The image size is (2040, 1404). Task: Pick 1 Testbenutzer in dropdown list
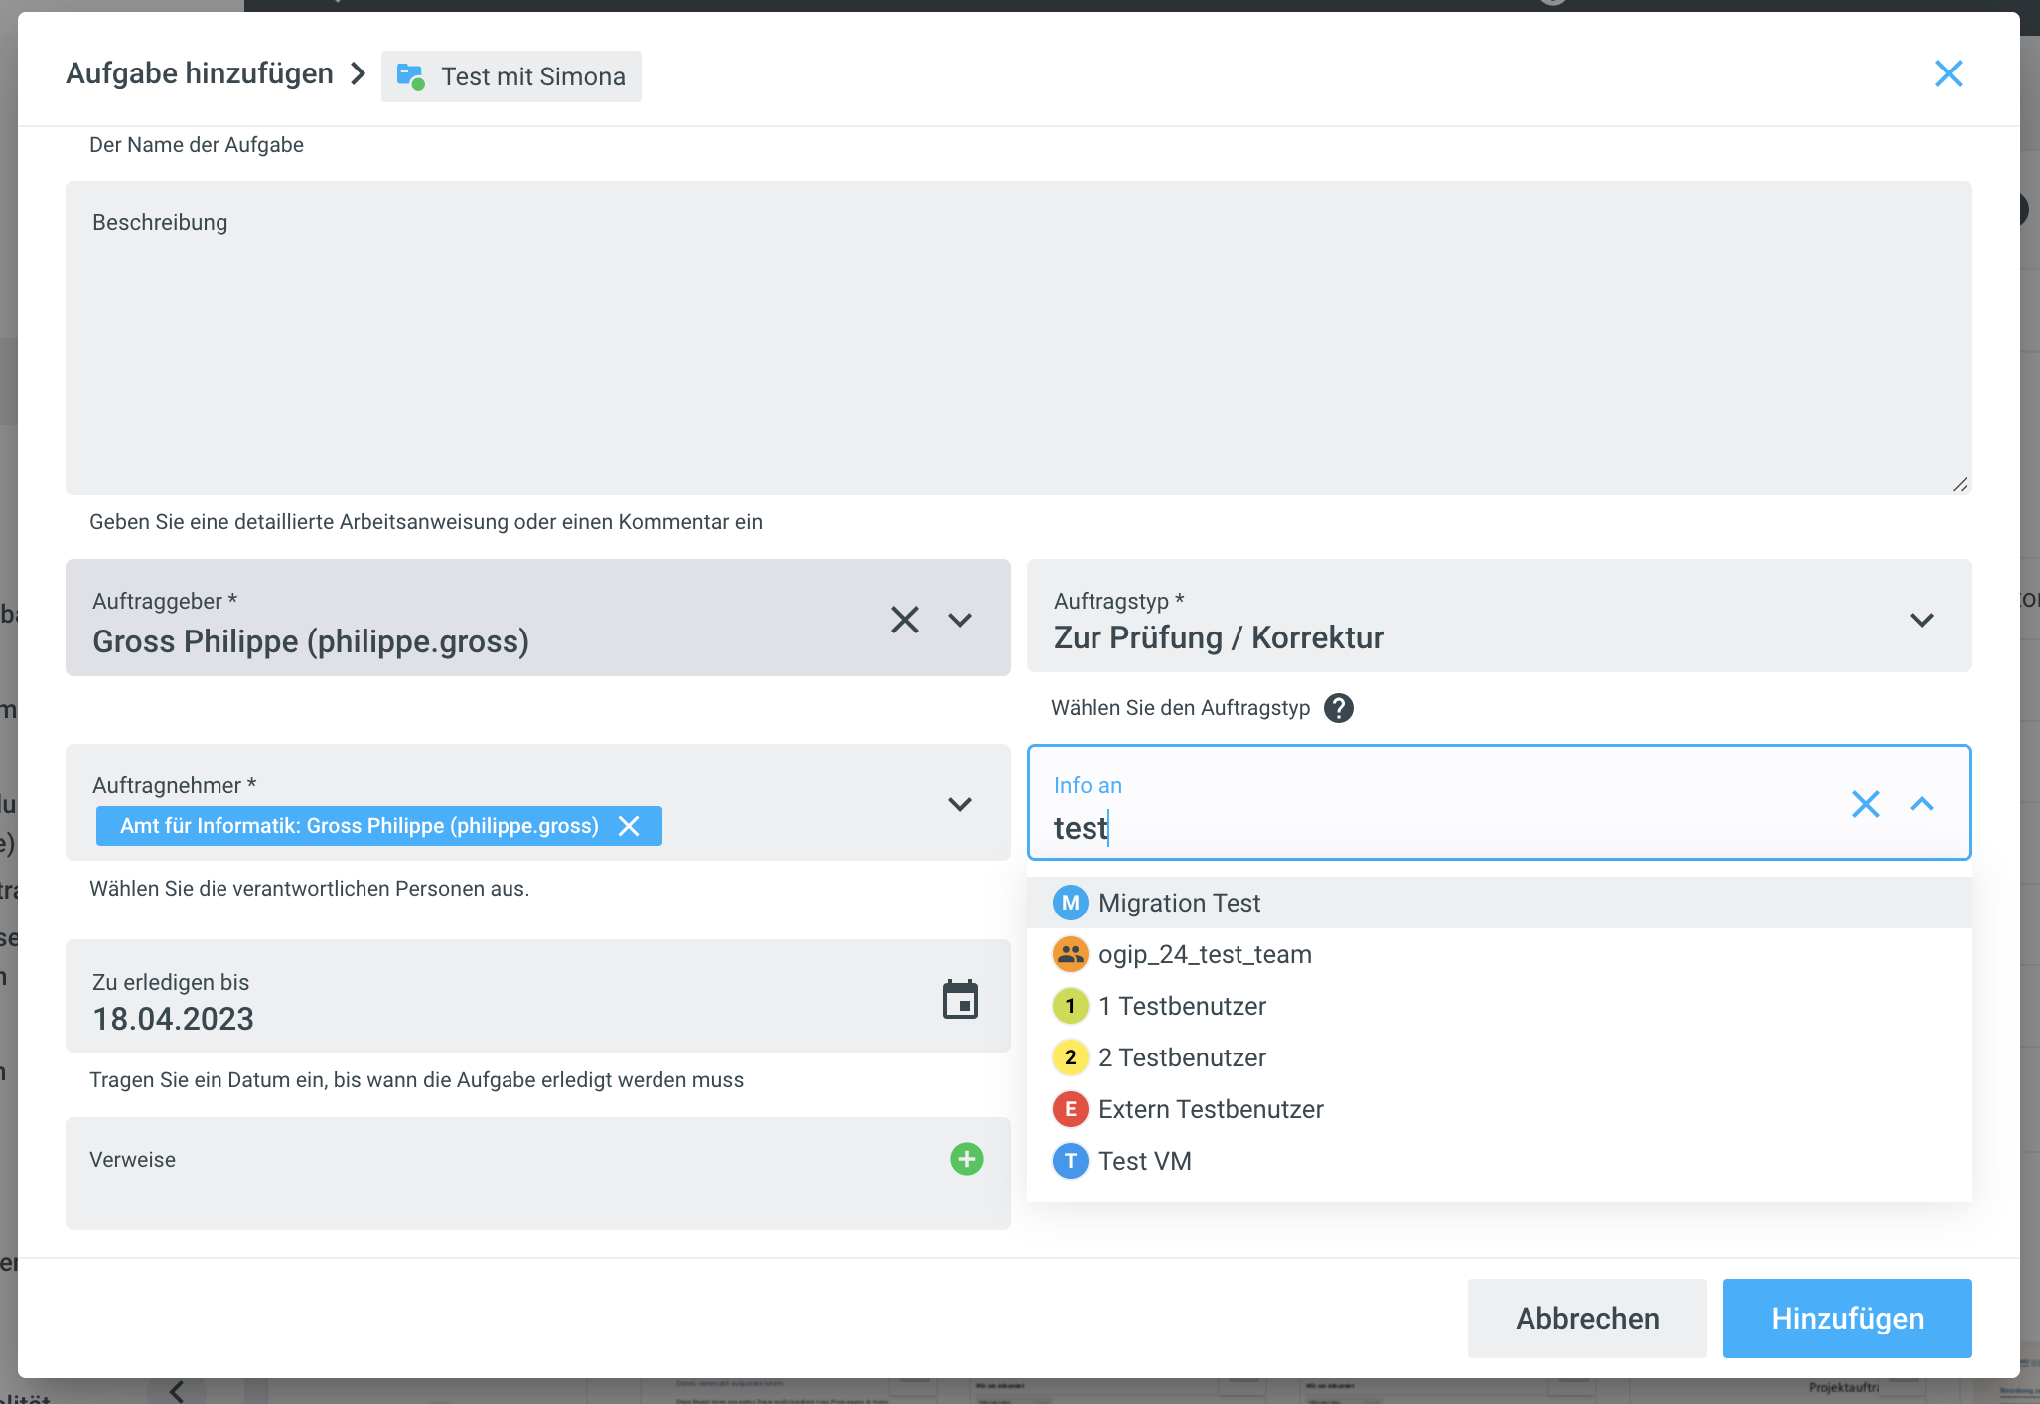[x=1182, y=1006]
